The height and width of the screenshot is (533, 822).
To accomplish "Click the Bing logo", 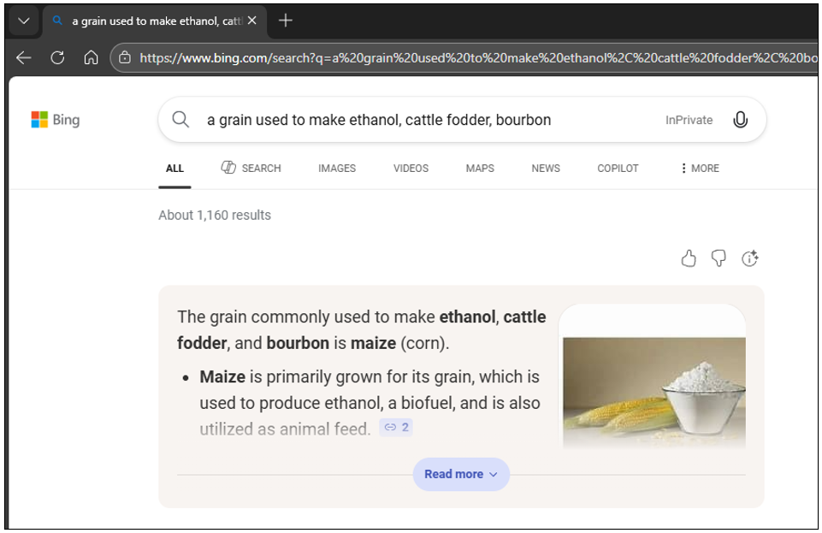I will [x=56, y=120].
